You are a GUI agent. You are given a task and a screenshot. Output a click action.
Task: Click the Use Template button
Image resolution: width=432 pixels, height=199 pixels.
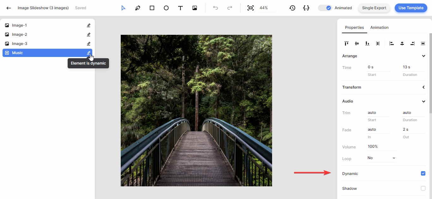411,8
